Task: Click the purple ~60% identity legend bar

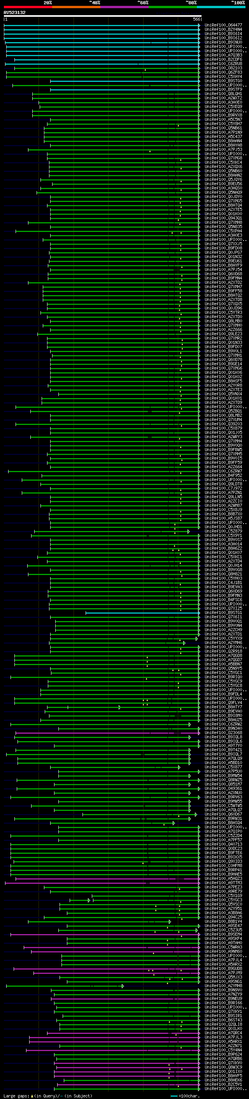Action: [124, 7]
